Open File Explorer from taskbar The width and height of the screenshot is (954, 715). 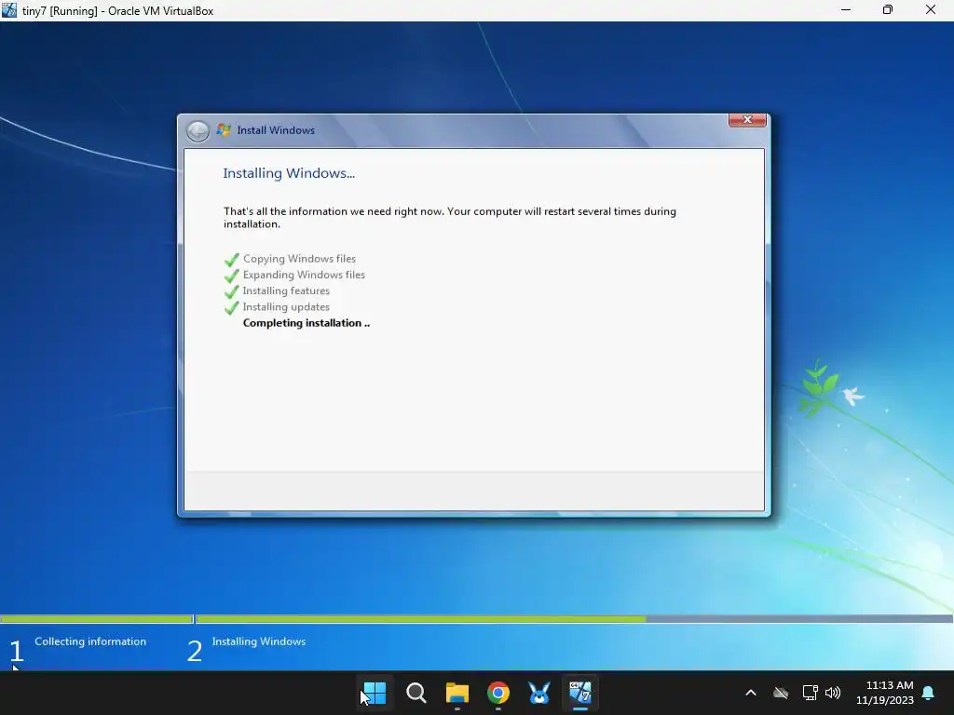[457, 693]
